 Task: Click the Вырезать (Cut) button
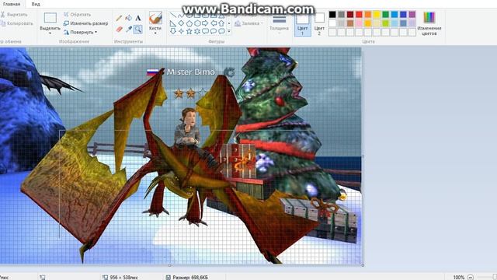(14, 15)
